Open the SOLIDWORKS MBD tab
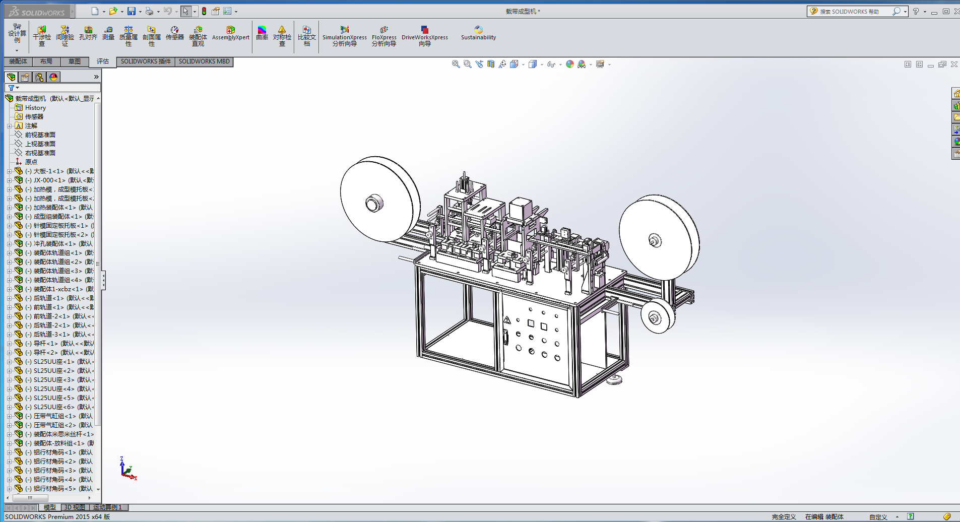This screenshot has width=960, height=522. pos(204,61)
